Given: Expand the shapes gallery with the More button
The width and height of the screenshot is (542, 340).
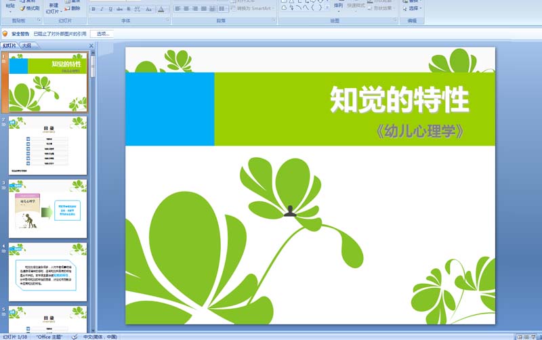Looking at the screenshot, I should (x=327, y=7).
